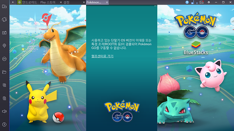
Task: Open the file folder sidebar icon
Action: click(4, 72)
